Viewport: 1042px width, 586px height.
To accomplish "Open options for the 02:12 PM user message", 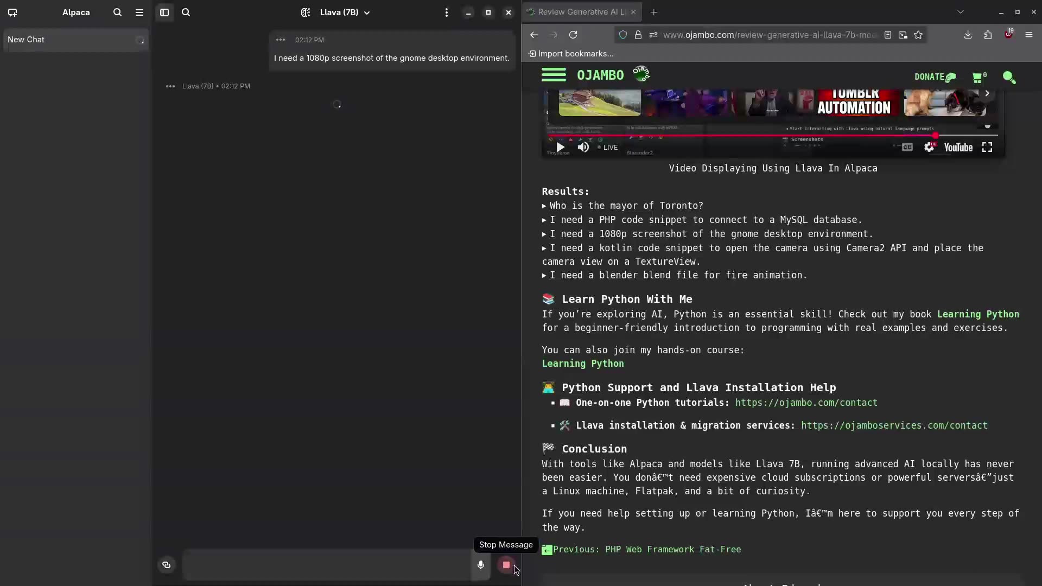I will (281, 40).
